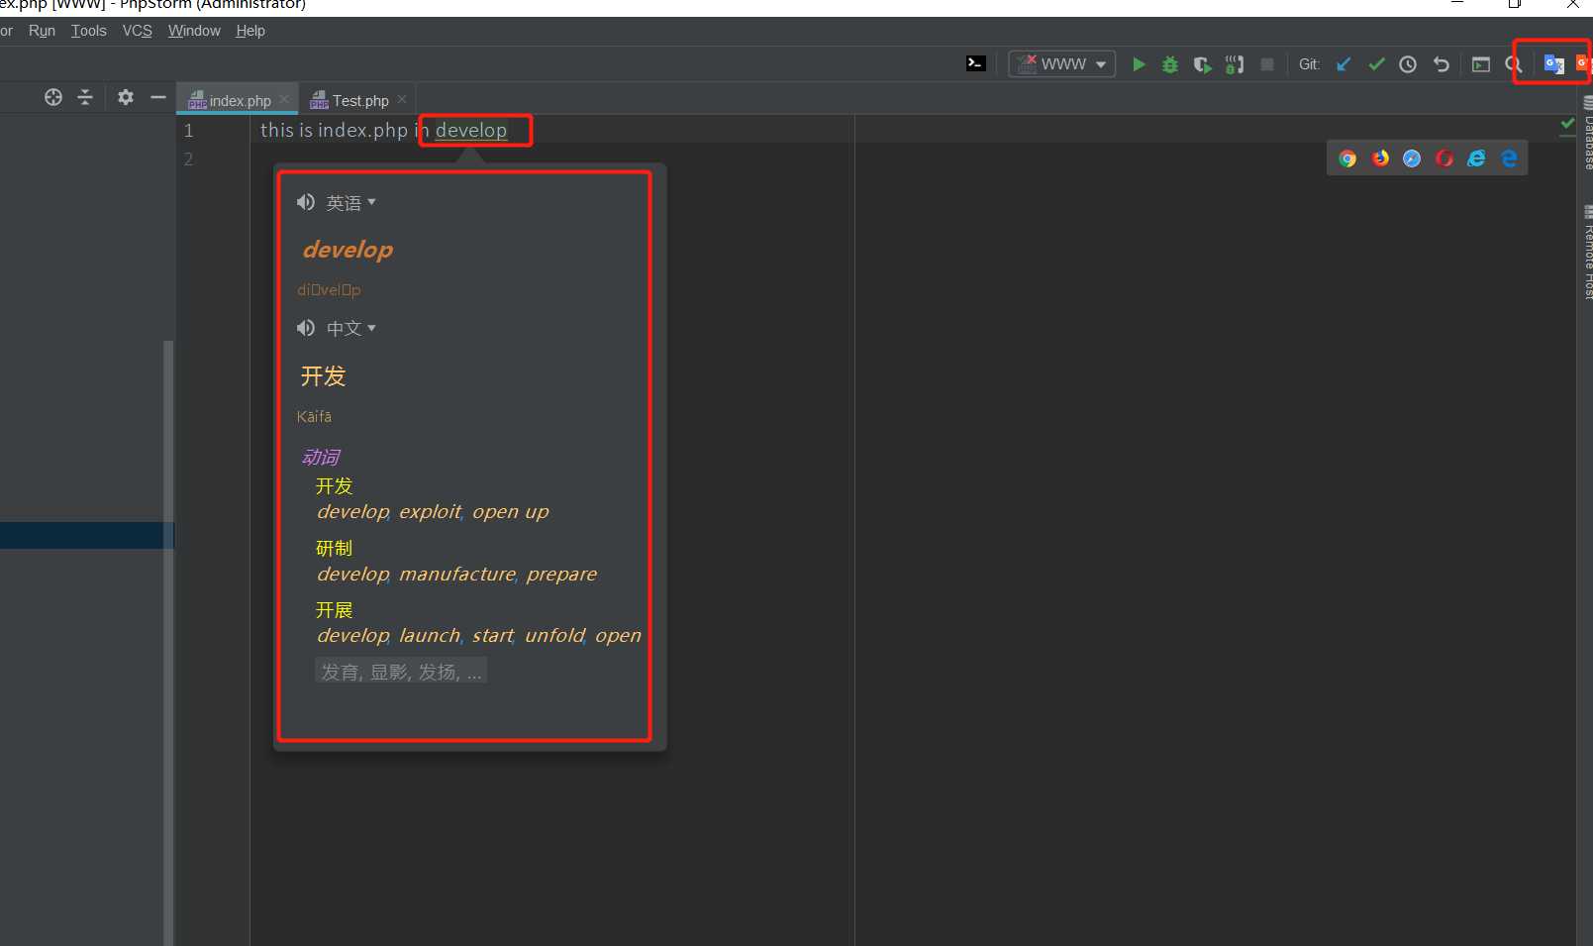Expand the 发育, 显影, 发扬 more meanings
The height and width of the screenshot is (946, 1593).
(401, 672)
